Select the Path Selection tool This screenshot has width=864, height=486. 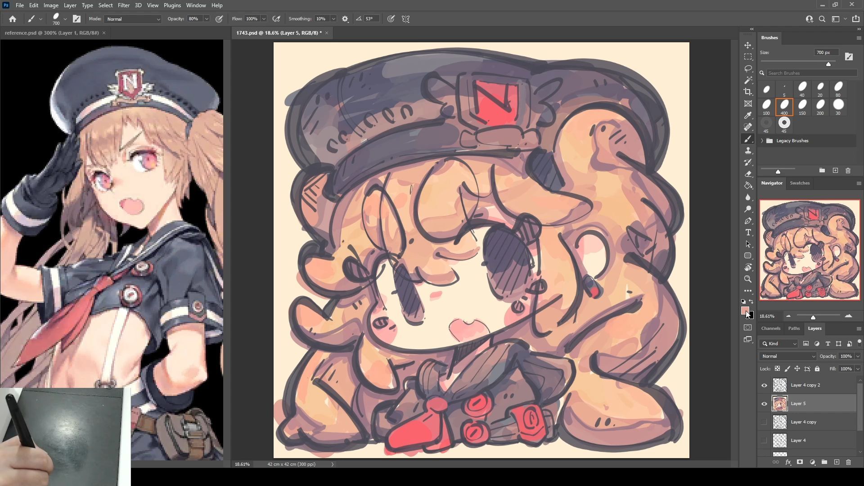coord(748,244)
